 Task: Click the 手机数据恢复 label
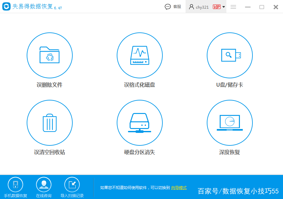pos(15,195)
